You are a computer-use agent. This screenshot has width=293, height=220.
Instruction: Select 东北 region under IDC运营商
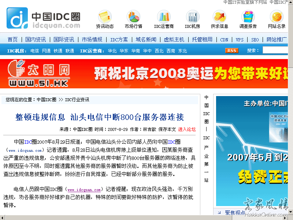[182, 51]
